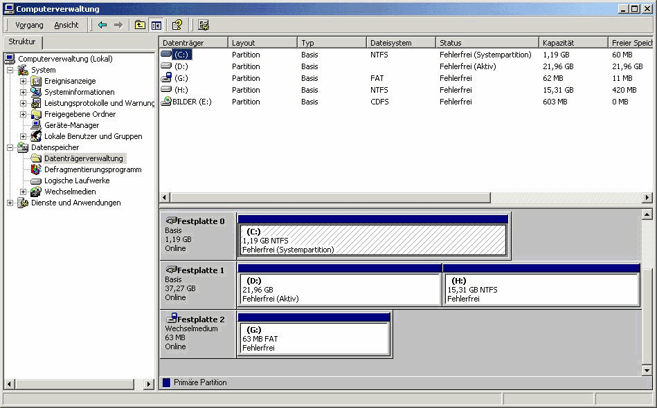Screen dimensions: 657x408
Task: Select the (G:) 63 MB FAT partition block
Action: [x=314, y=338]
